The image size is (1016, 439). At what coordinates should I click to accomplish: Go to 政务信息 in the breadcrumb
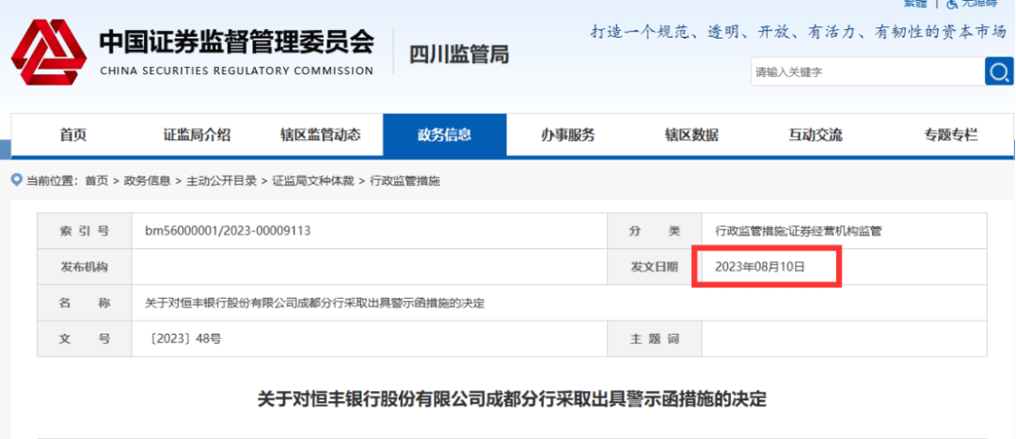pos(147,181)
